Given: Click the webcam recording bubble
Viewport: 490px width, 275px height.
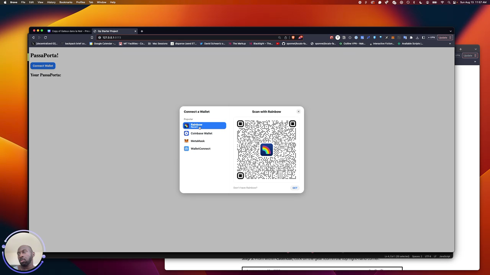Looking at the screenshot, I should pyautogui.click(x=24, y=251).
